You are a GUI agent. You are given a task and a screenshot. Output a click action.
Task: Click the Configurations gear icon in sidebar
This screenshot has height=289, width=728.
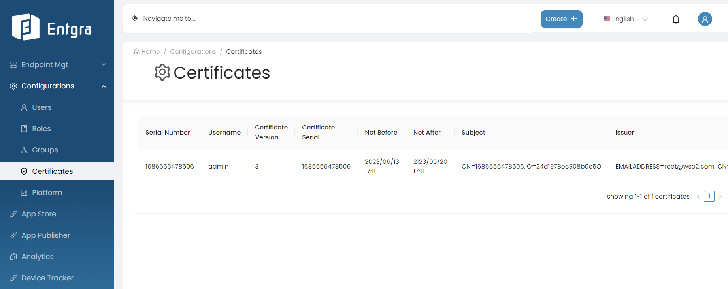pyautogui.click(x=13, y=86)
